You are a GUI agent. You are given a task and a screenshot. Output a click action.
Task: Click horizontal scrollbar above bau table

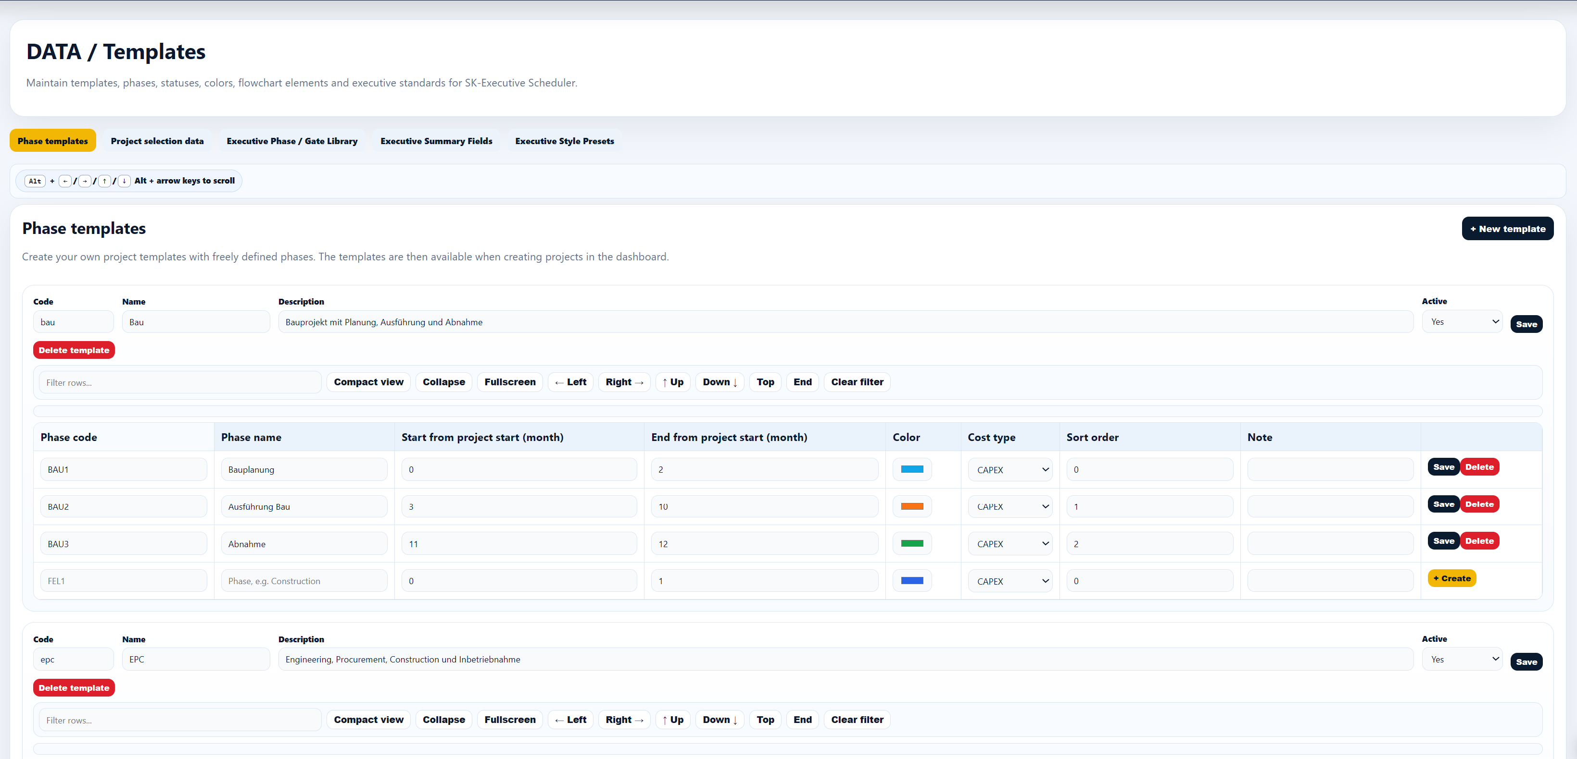click(x=787, y=411)
